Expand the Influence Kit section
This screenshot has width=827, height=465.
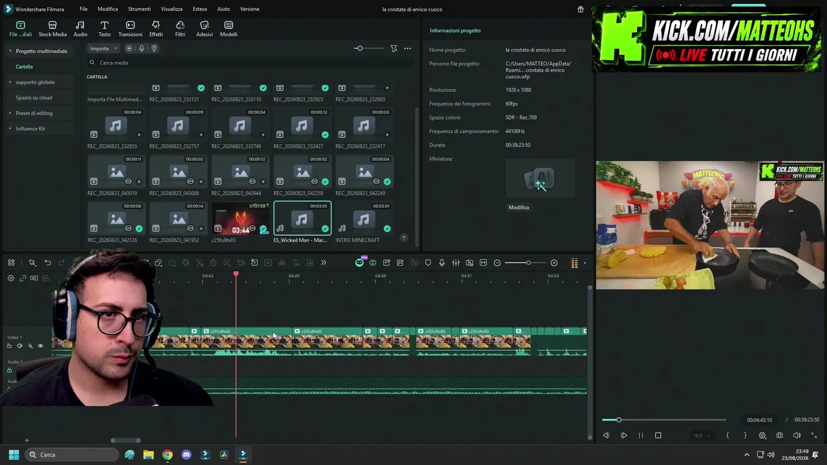point(10,129)
